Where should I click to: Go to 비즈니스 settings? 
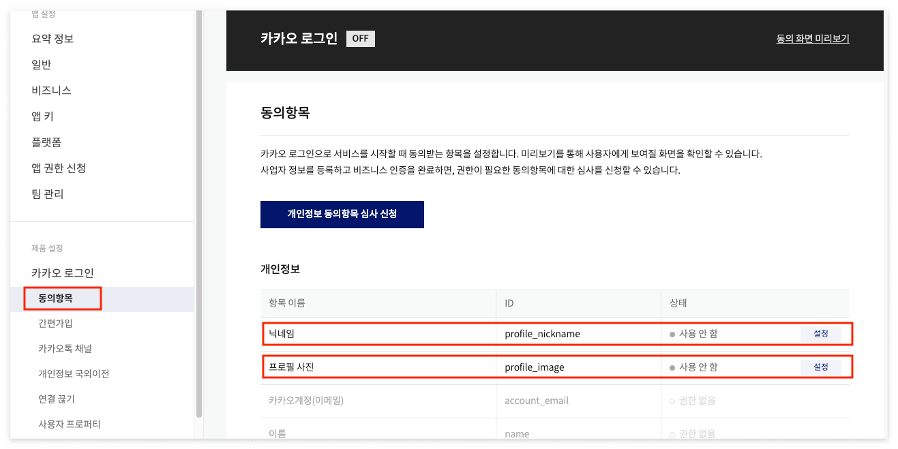[x=51, y=91]
